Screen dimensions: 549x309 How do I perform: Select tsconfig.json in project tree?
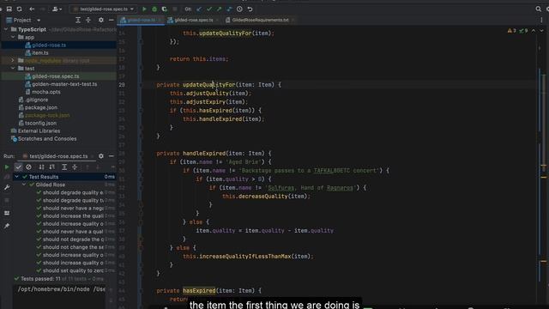point(40,123)
